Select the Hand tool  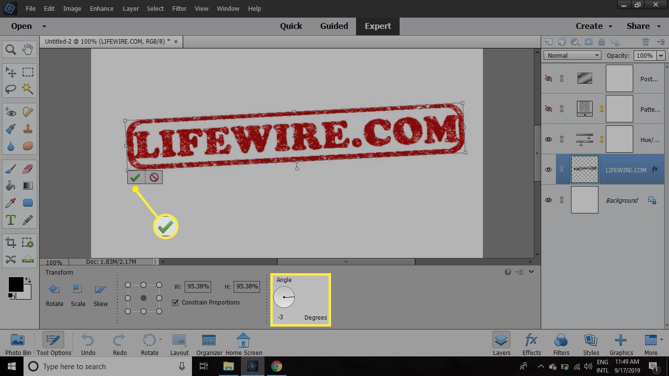28,49
